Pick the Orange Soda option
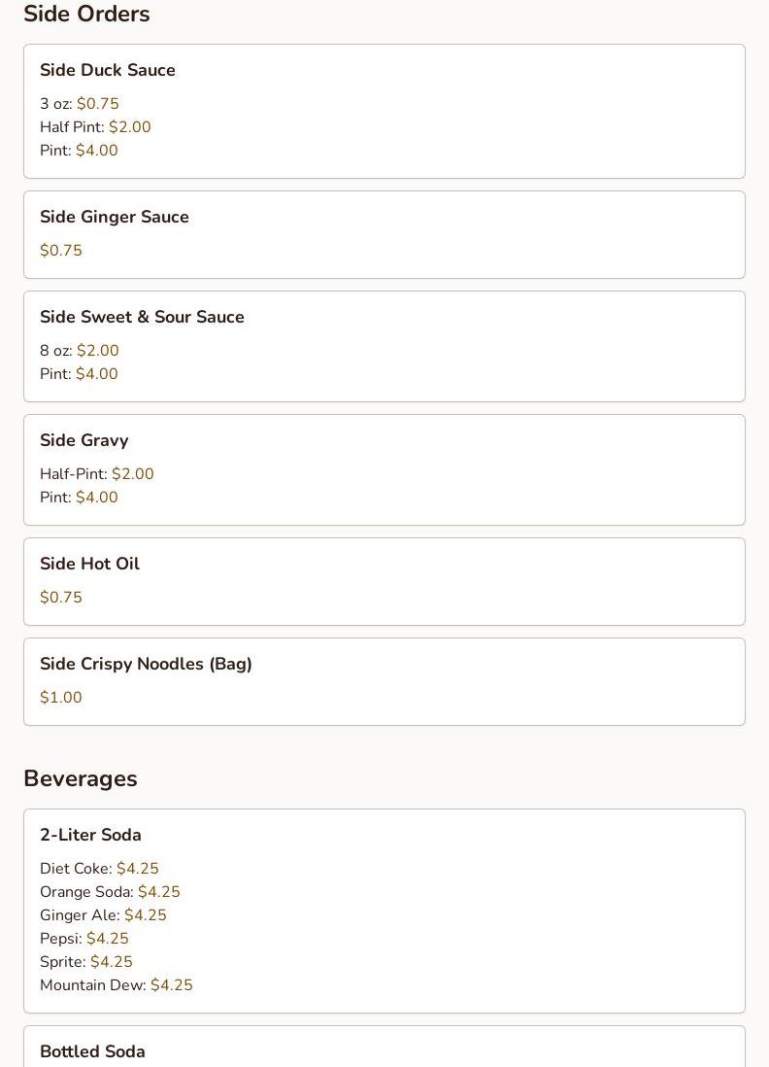This screenshot has height=1067, width=769. [110, 892]
